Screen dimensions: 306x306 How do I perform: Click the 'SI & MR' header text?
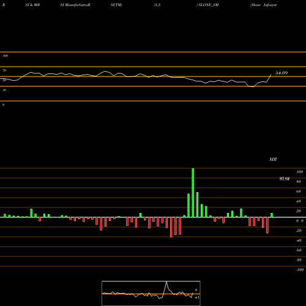coord(32,5)
